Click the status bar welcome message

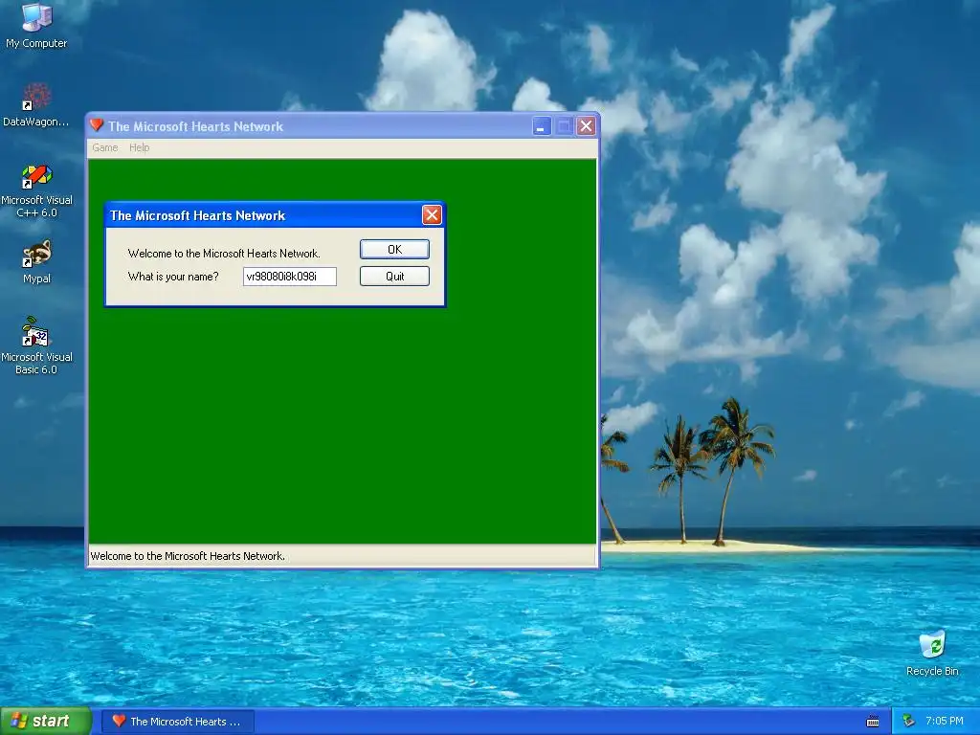pos(188,556)
